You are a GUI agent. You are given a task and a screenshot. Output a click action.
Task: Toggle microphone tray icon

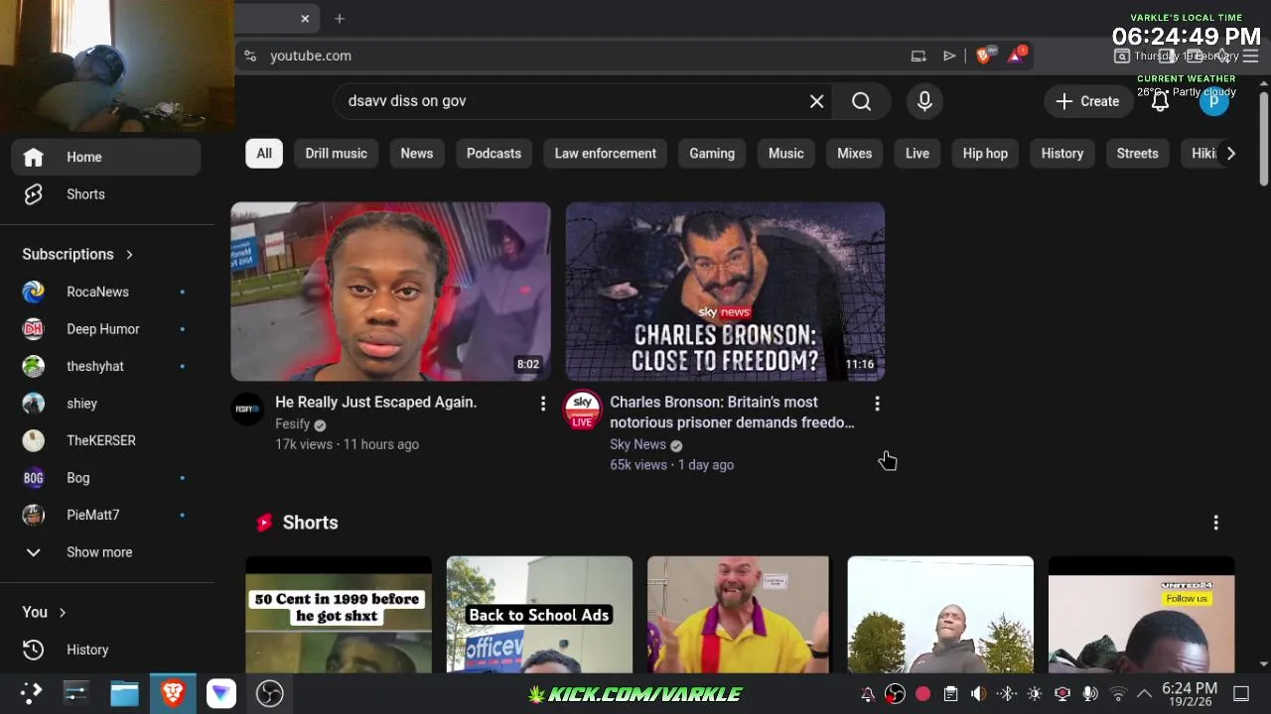click(1090, 694)
